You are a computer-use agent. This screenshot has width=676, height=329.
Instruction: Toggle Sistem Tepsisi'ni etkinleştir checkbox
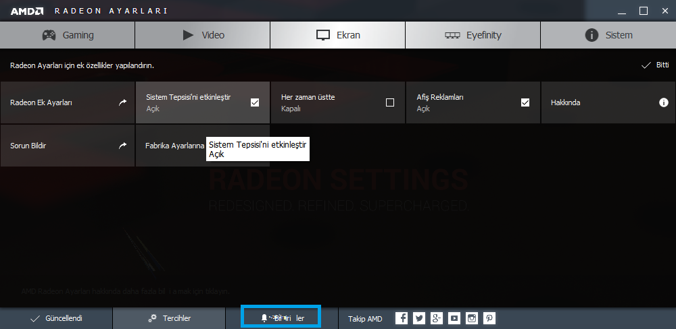[x=255, y=102]
